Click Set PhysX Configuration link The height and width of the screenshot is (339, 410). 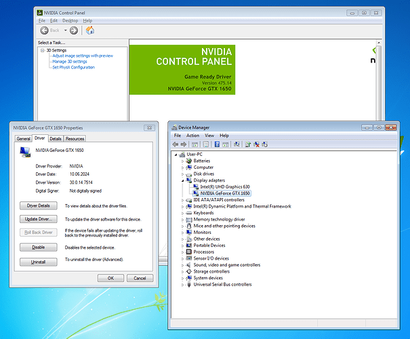(x=73, y=67)
